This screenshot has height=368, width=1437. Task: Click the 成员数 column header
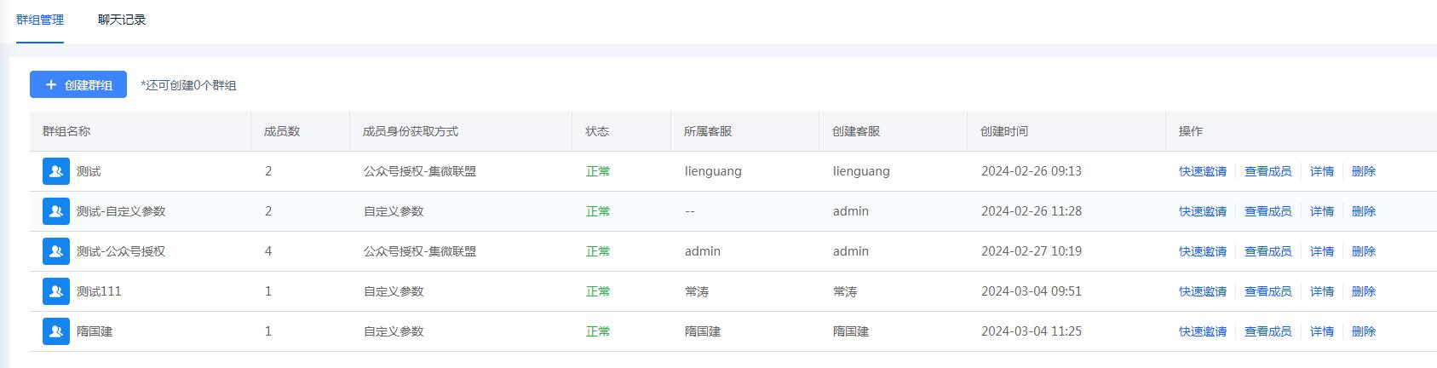(x=282, y=131)
